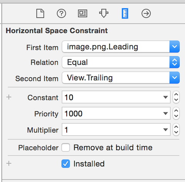Open the Multiplier value dropdown arrow
The image size is (185, 182).
coord(165,130)
